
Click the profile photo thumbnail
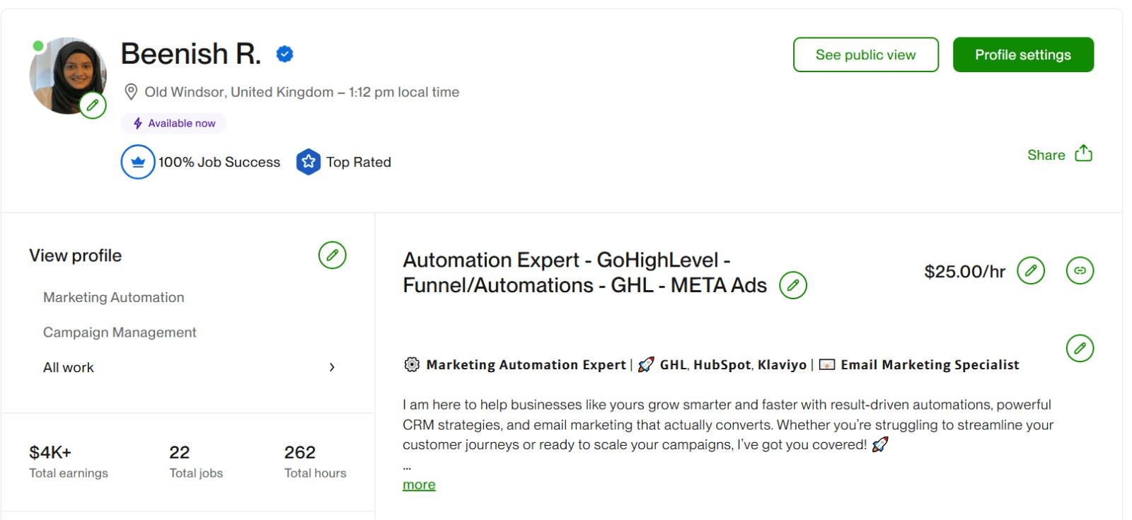pyautogui.click(x=68, y=76)
